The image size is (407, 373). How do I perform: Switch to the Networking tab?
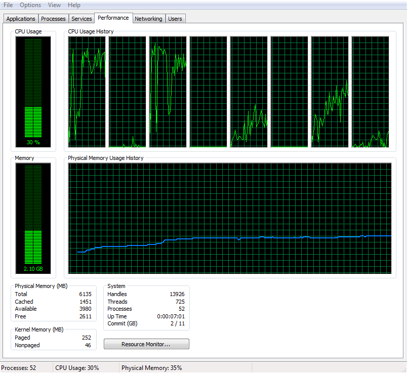pos(148,19)
